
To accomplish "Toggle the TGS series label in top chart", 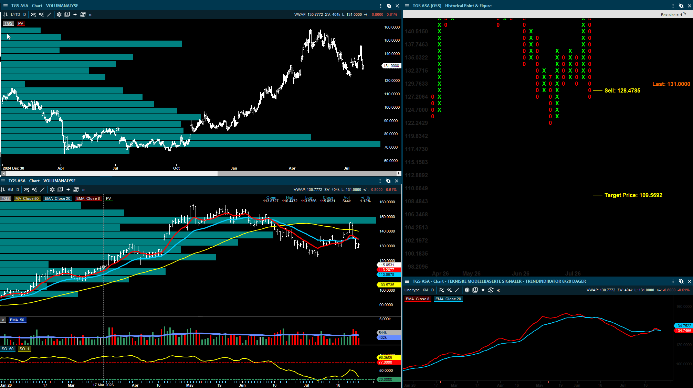I will [x=8, y=23].
